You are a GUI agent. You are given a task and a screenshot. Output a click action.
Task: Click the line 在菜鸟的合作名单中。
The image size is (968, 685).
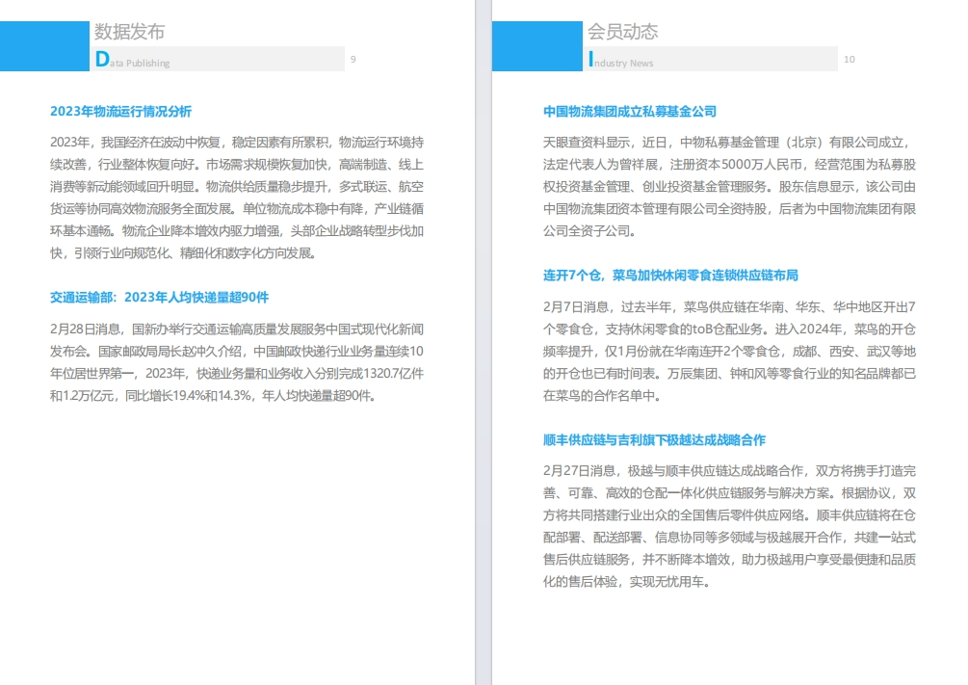tap(603, 396)
